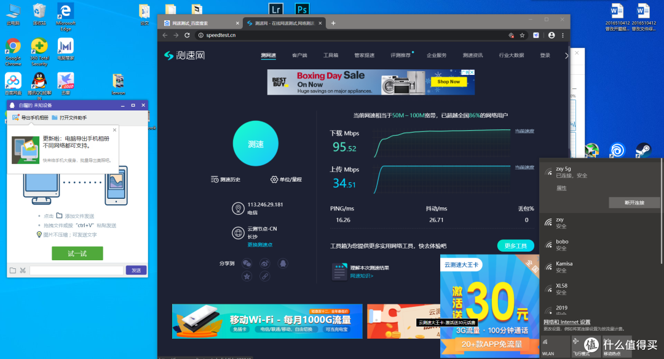Share result via Weibo icon
This screenshot has height=359, width=664.
[264, 263]
